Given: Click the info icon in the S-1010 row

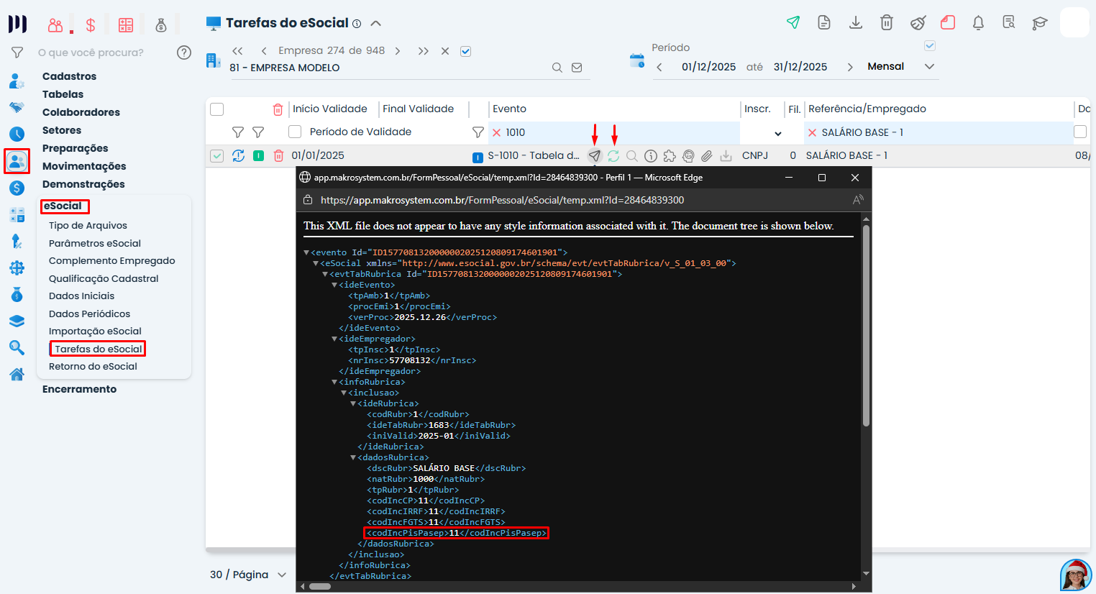Looking at the screenshot, I should pos(651,155).
